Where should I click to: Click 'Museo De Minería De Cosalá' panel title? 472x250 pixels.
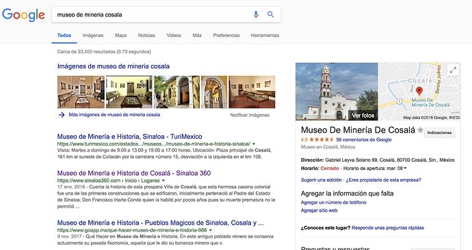point(358,130)
